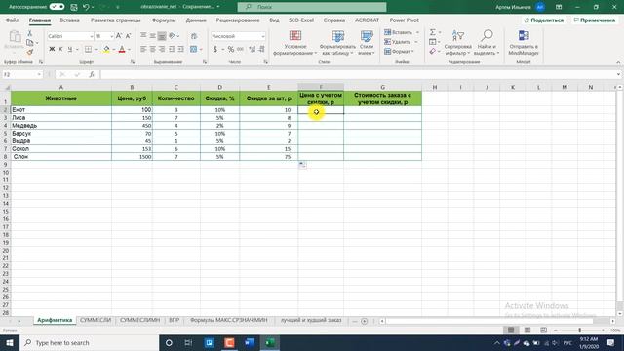The image size is (624, 351).
Task: Click the percent style icon
Action: (230, 49)
